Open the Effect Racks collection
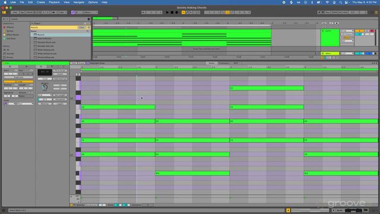The width and height of the screenshot is (380, 214). pyautogui.click(x=12, y=34)
